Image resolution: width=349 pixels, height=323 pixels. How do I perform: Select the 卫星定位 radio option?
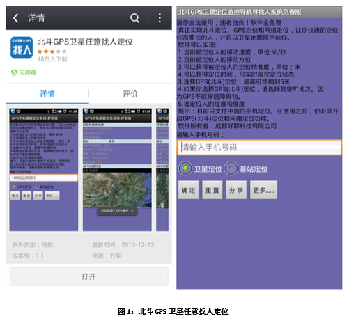200,168
